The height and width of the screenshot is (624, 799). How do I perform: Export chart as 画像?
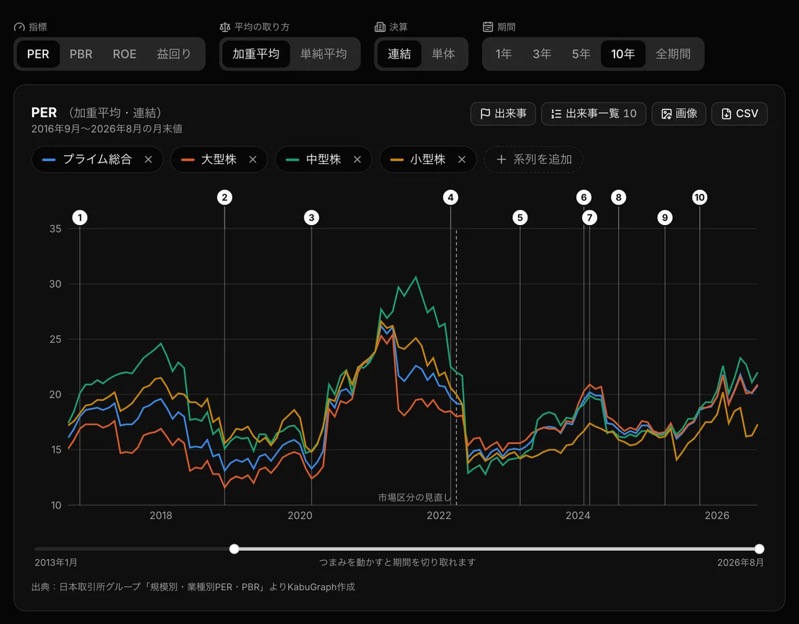click(679, 114)
